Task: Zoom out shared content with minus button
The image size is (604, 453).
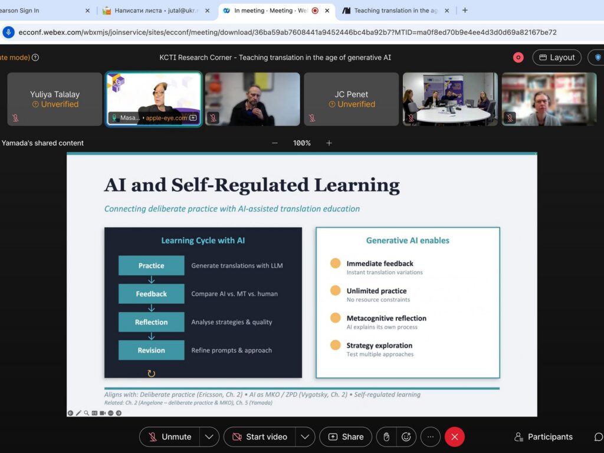Action: tap(275, 143)
